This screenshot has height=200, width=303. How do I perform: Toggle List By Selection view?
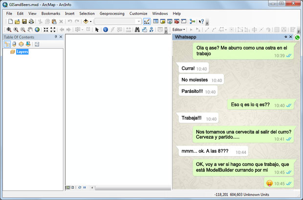28,44
